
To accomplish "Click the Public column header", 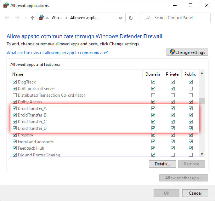I will click(190, 74).
